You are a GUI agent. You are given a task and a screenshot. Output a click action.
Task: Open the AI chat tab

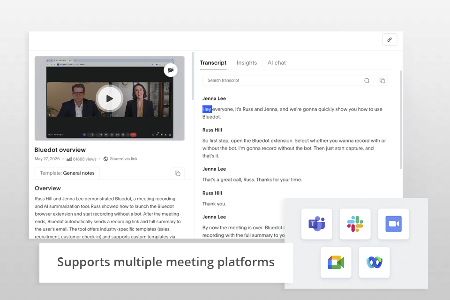(277, 63)
